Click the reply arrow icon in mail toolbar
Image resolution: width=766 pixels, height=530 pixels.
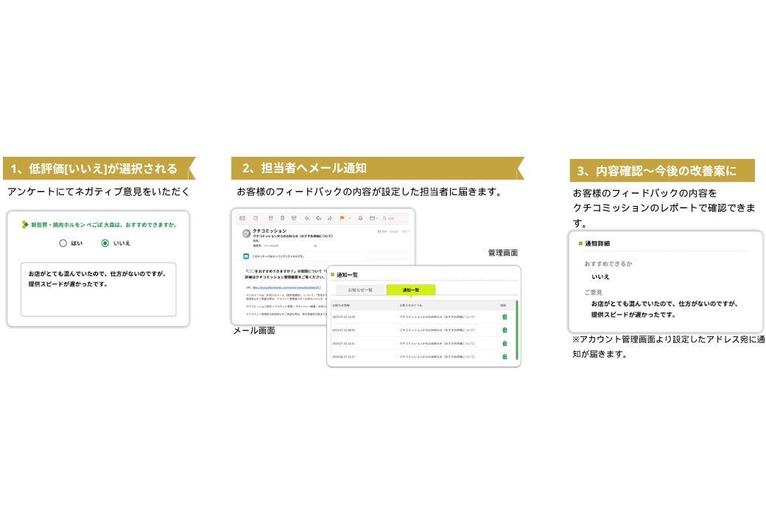pos(307,218)
